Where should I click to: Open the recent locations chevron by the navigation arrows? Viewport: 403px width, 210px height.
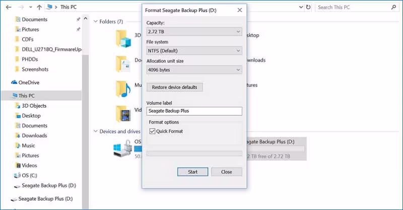[31, 7]
